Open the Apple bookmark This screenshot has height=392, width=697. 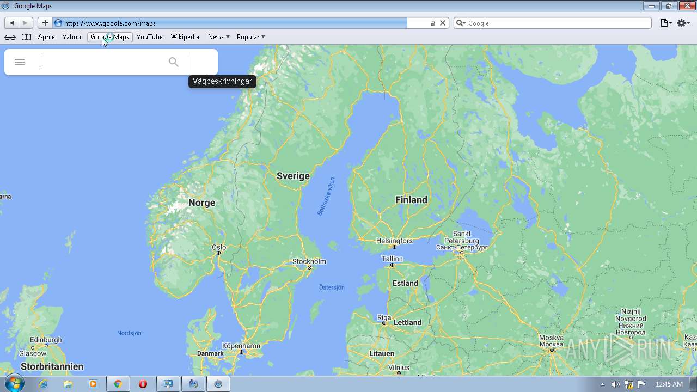46,37
